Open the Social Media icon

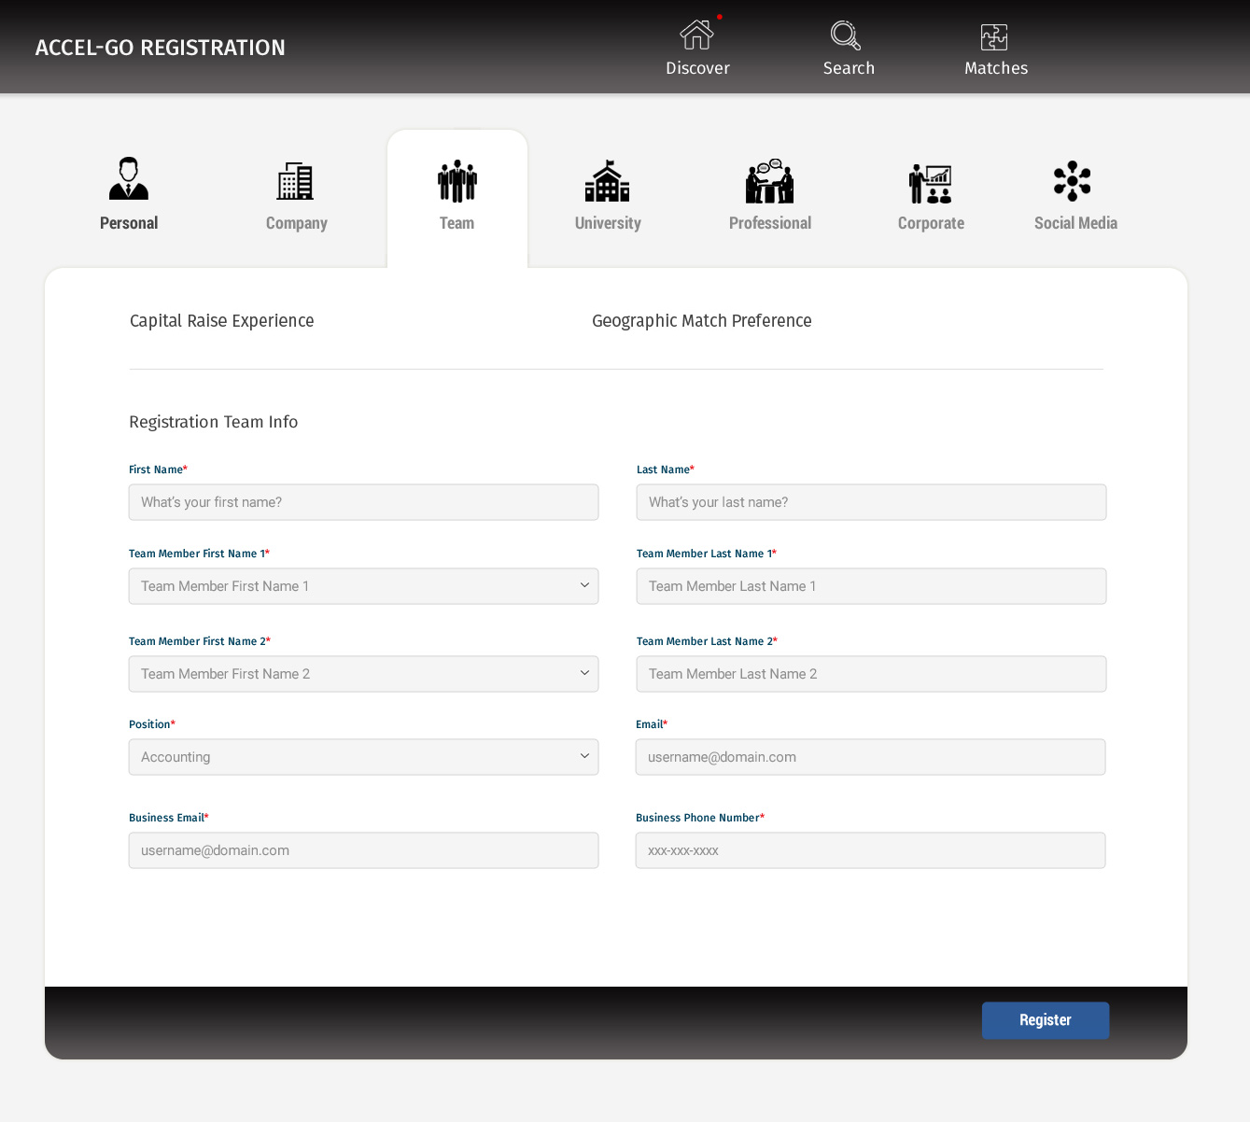pyautogui.click(x=1073, y=181)
